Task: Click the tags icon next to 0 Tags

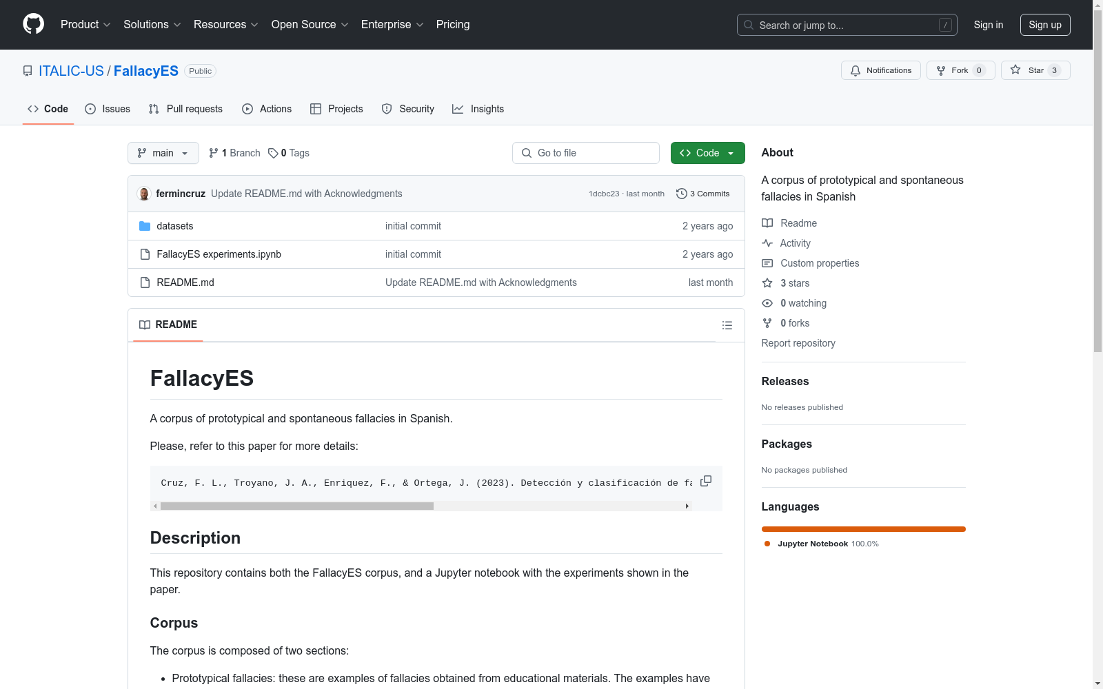Action: point(273,153)
